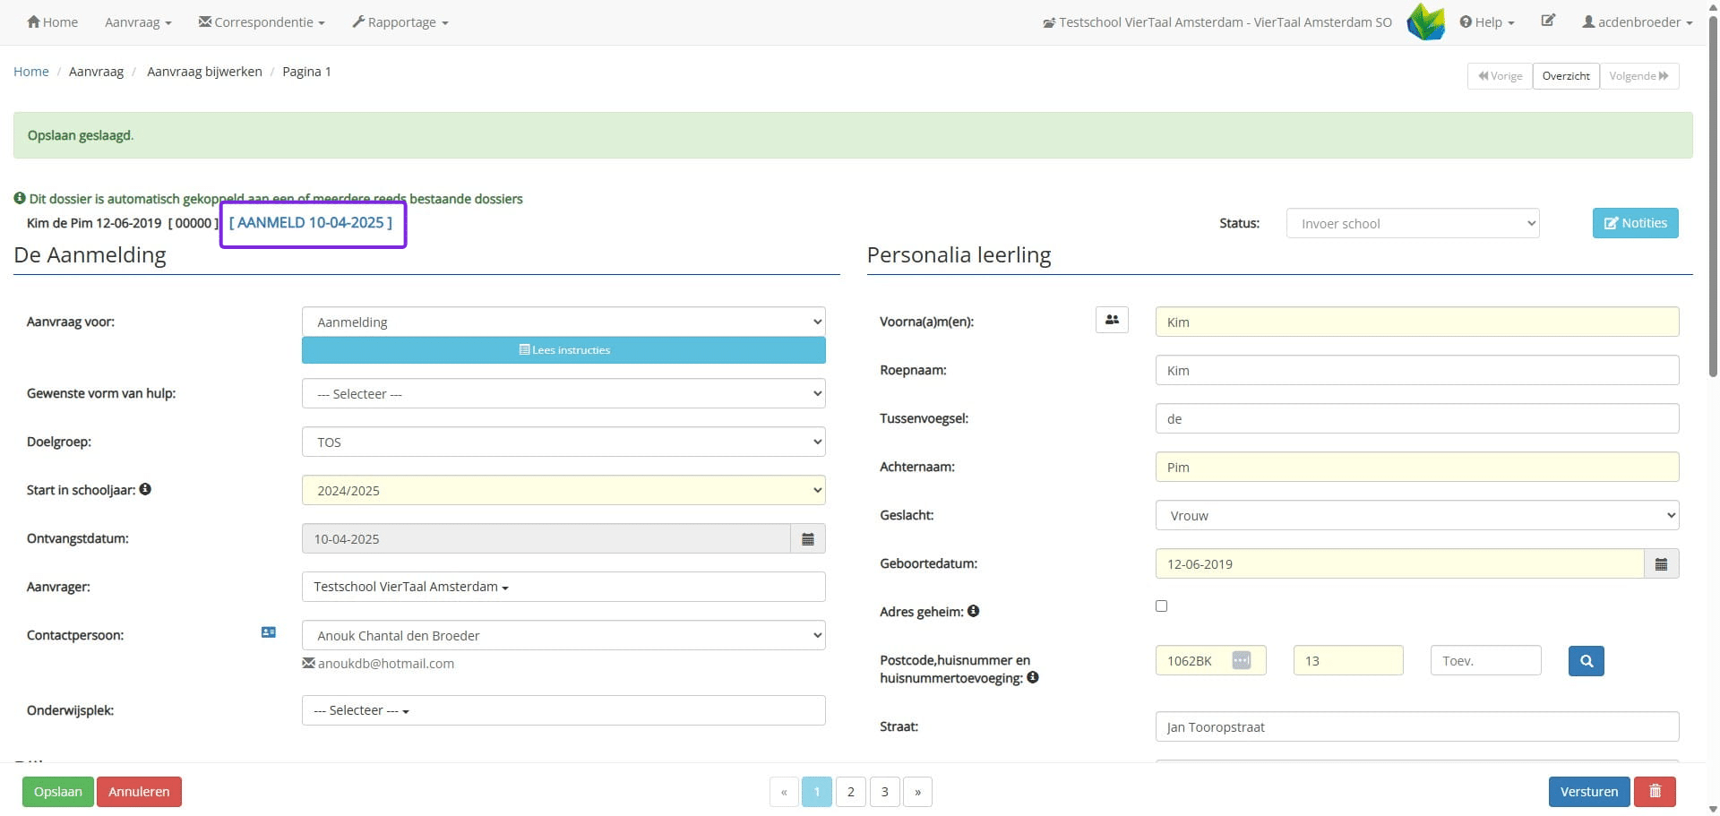Open the persons icon next to Voorna(a)m(en)

pos(1112,320)
